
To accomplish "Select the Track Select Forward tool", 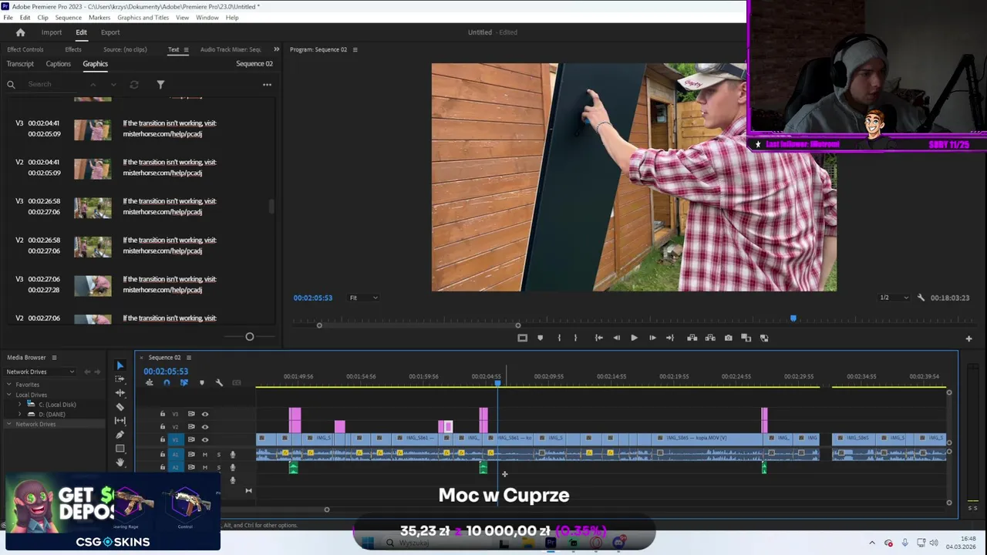I will tap(120, 379).
